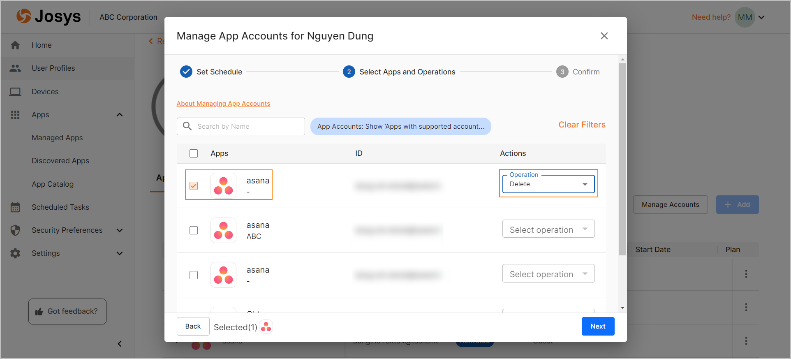Click Manage Accounts in background page
This screenshot has width=791, height=359.
tap(671, 204)
